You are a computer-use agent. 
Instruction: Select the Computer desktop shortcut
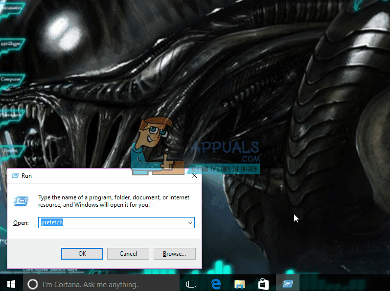[x=11, y=80]
